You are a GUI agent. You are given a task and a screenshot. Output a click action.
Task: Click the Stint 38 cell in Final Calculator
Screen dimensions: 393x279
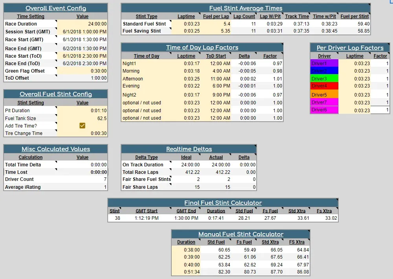(x=115, y=218)
